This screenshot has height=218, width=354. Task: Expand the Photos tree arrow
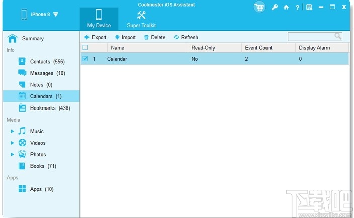(12, 154)
